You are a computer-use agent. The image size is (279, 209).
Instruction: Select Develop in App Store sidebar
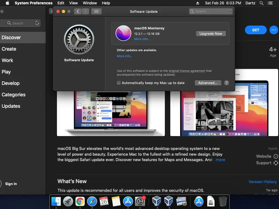[x=23, y=83]
